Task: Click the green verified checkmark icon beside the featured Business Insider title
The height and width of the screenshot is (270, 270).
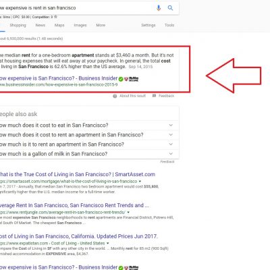Action: (x=121, y=79)
